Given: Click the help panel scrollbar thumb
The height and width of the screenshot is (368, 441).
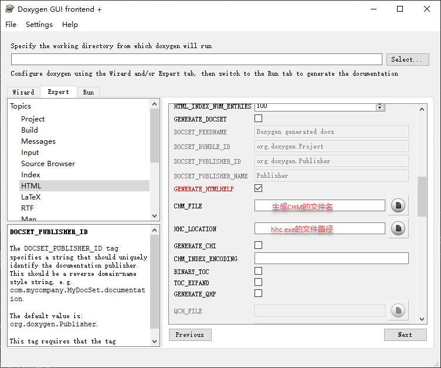Looking at the screenshot, I should point(154,282).
